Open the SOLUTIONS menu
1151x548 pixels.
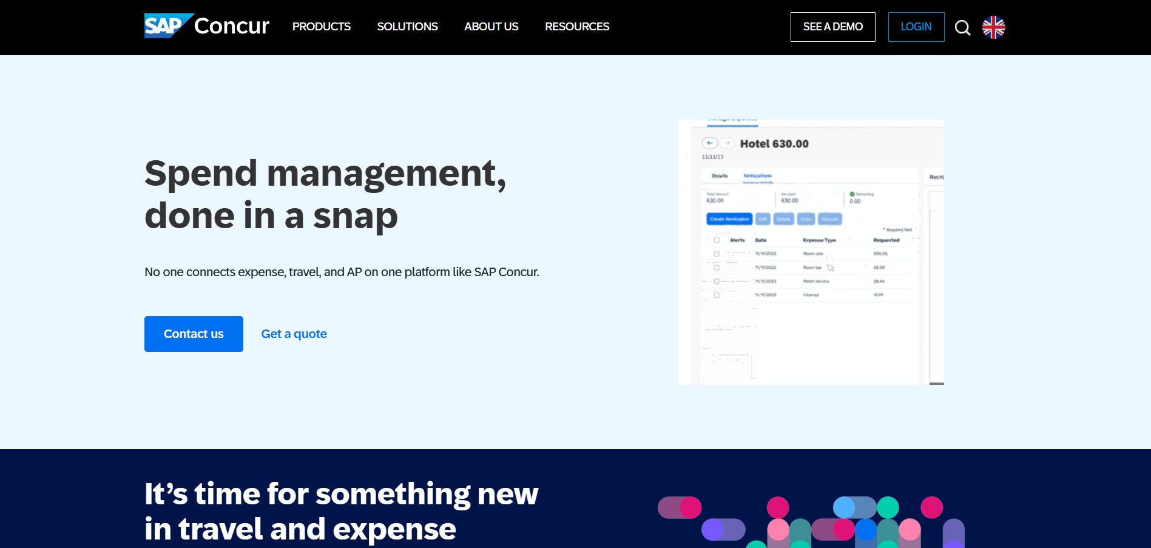pyautogui.click(x=407, y=27)
